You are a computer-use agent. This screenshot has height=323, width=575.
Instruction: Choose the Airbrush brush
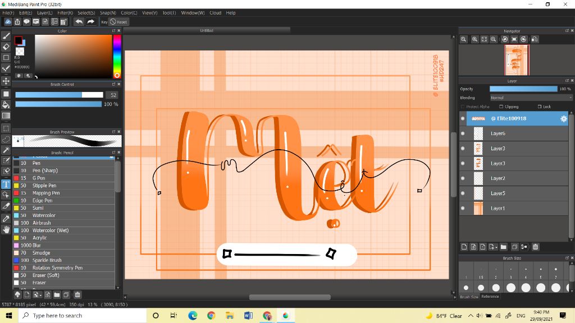tap(64, 223)
